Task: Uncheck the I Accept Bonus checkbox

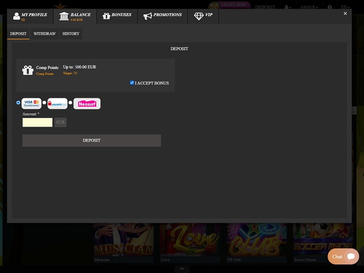Action: pos(132,83)
